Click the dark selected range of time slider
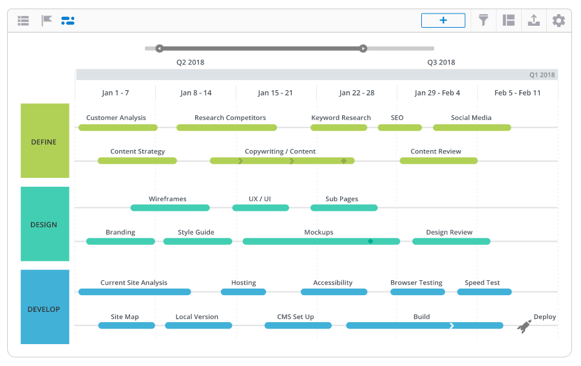Screen dimensions: 581x366 coord(262,48)
